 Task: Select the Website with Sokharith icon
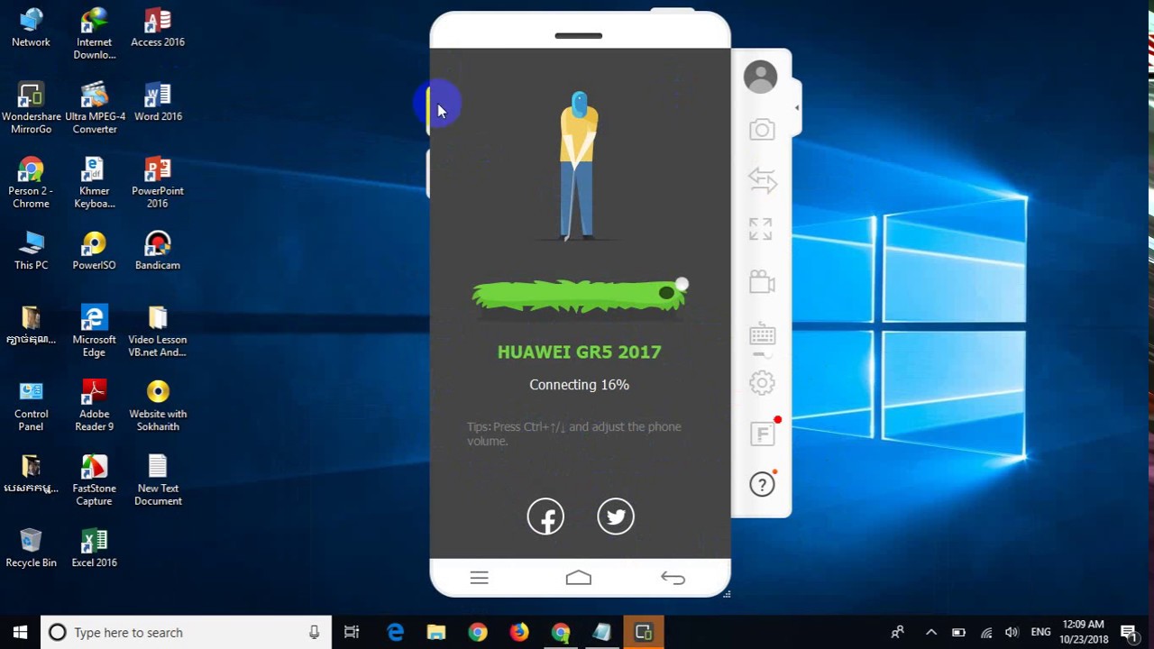(x=158, y=406)
